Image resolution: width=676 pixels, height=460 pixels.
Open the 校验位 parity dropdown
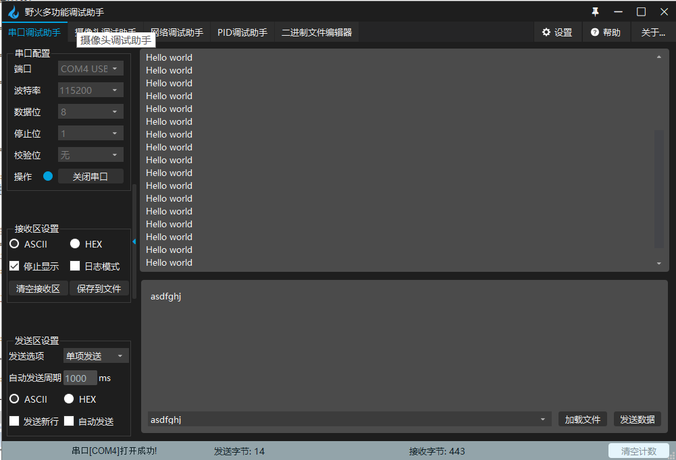pyautogui.click(x=90, y=154)
